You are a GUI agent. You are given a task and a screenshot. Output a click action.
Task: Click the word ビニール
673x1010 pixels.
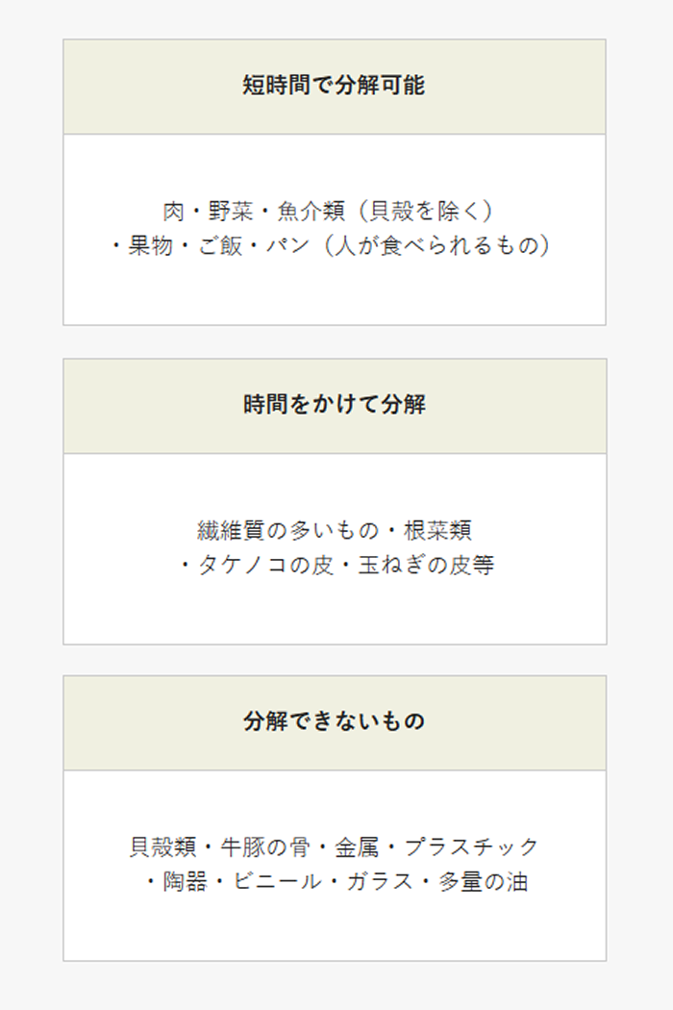[277, 881]
